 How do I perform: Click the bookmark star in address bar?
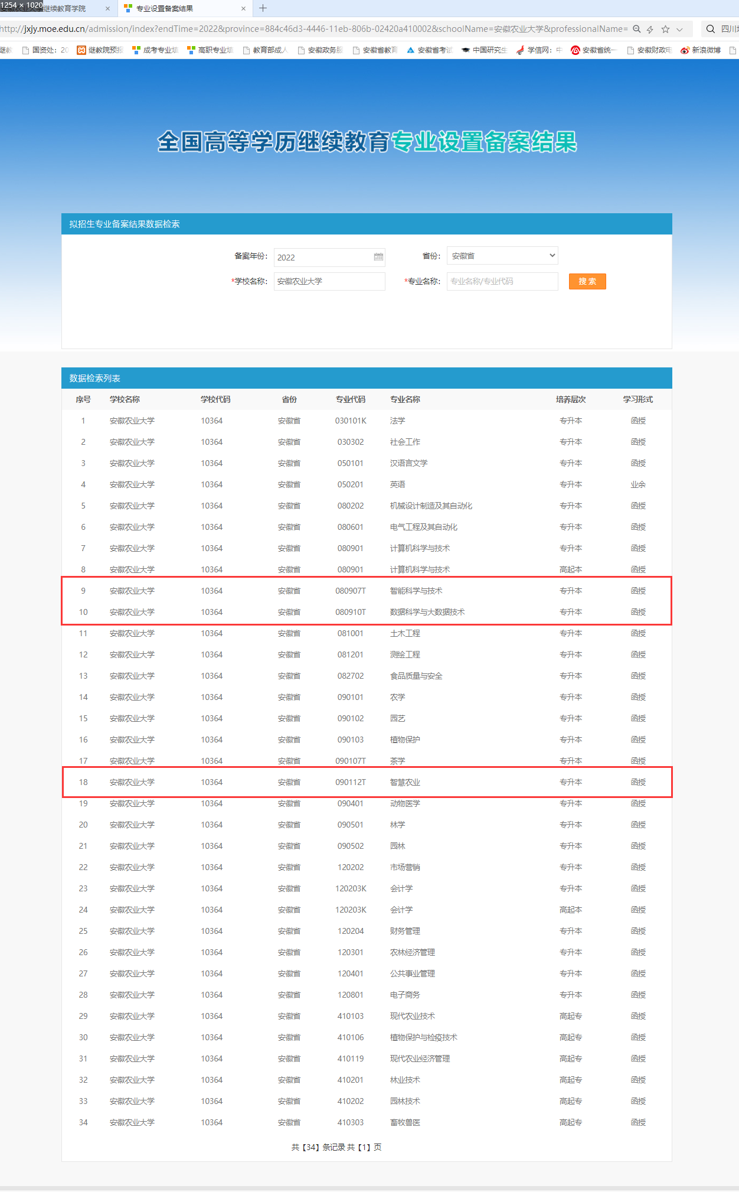coord(665,29)
